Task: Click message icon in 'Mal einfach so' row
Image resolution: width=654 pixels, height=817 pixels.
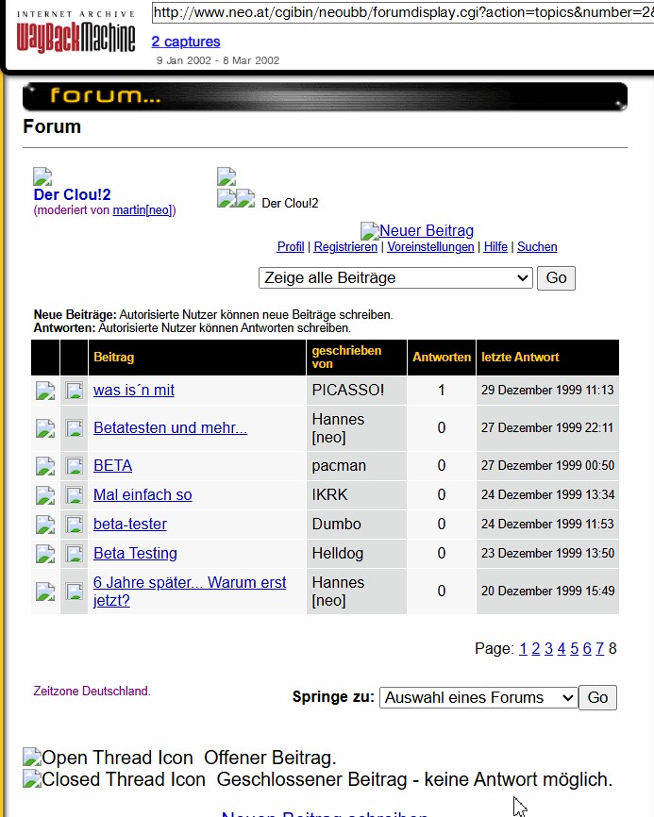Action: click(74, 494)
